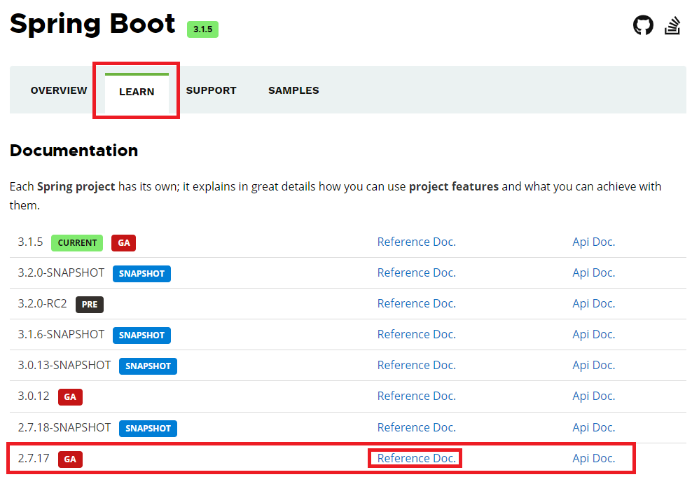This screenshot has height=477, width=699.
Task: Select the Learn tab
Action: click(137, 92)
